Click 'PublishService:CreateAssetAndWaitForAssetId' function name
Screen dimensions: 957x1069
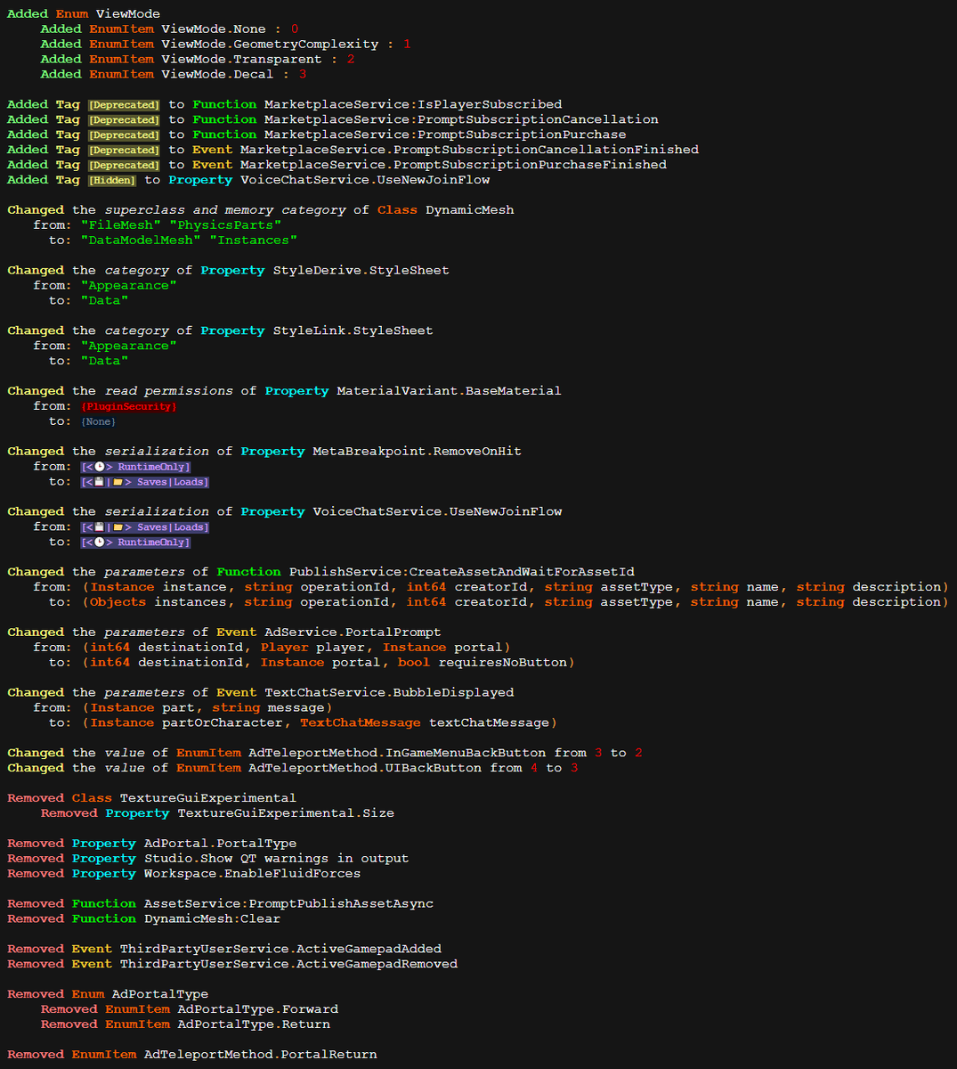point(461,572)
